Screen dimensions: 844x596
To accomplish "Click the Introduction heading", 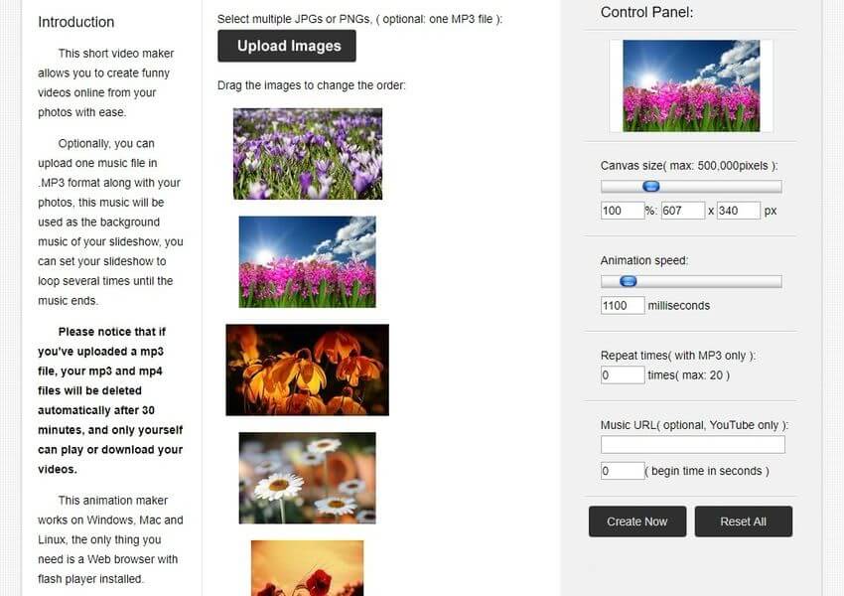I will [75, 22].
